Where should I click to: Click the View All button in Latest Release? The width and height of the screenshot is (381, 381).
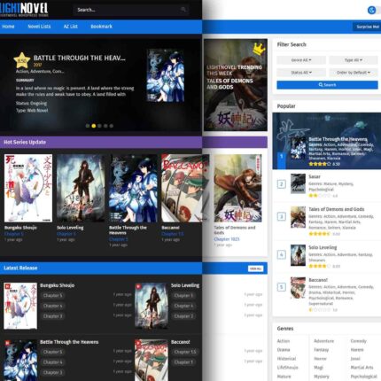255,268
